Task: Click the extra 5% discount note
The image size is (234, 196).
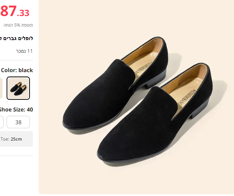Action: (18, 25)
